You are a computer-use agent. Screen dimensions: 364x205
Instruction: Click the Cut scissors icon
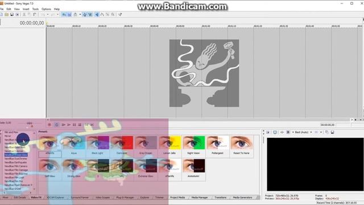pos(24,14)
